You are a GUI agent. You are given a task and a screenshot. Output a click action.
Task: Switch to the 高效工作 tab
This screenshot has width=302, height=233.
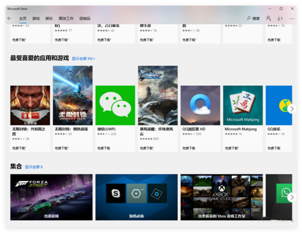[66, 18]
